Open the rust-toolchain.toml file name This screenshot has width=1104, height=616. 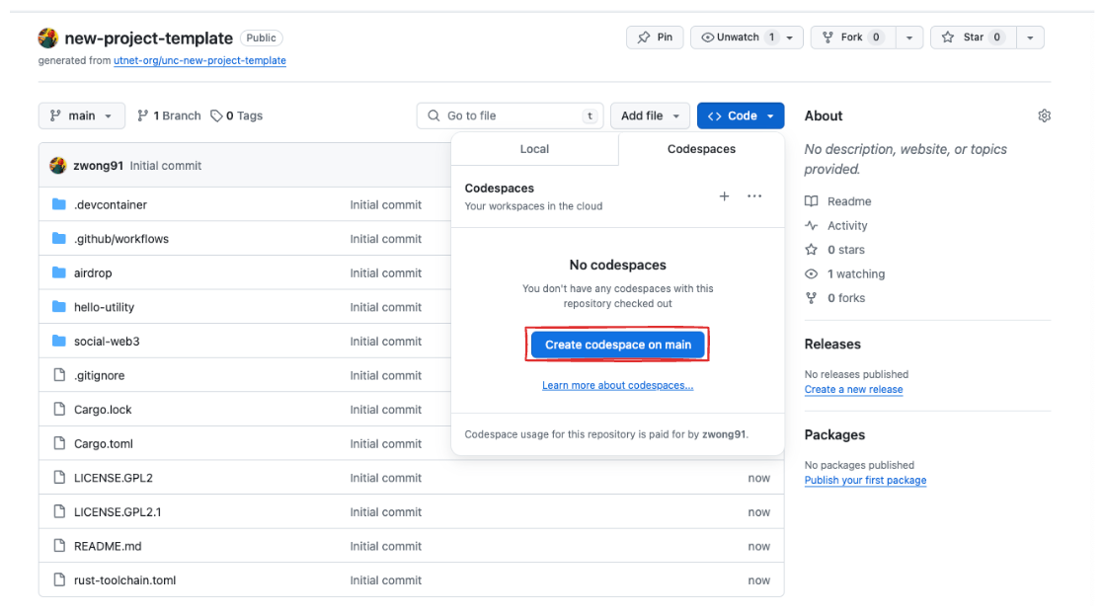coord(124,580)
